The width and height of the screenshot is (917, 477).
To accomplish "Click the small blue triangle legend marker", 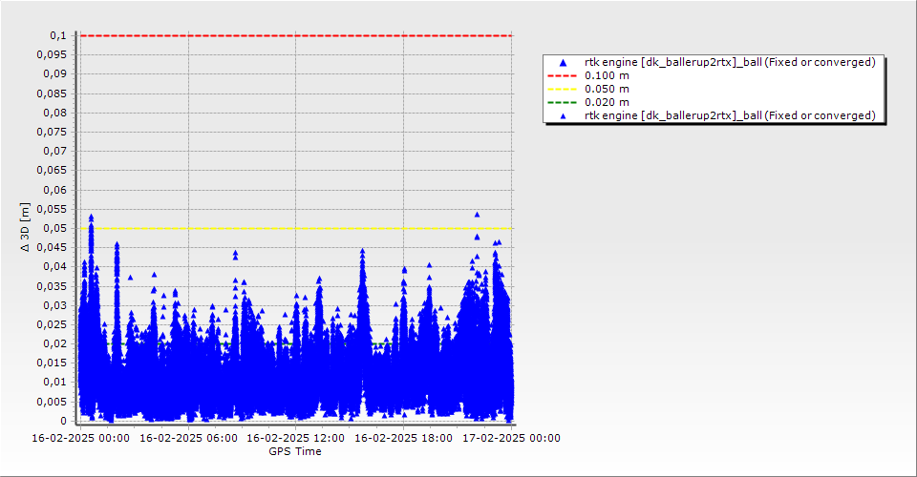I will [x=563, y=116].
